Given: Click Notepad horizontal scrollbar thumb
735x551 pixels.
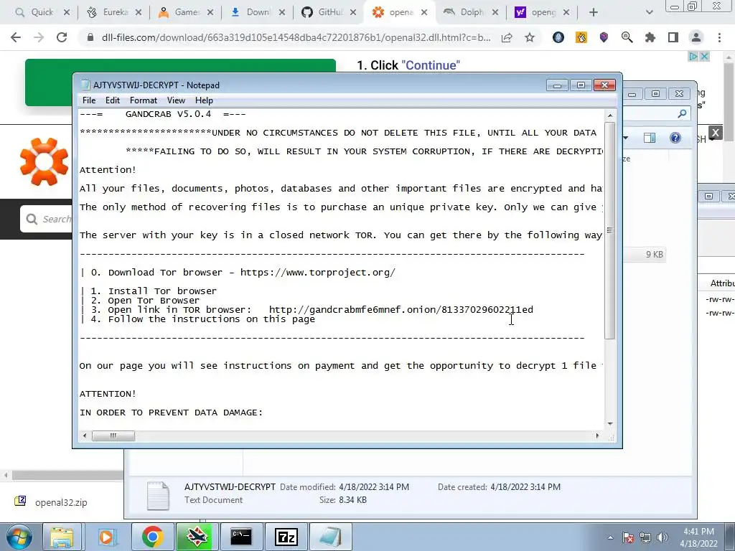Looking at the screenshot, I should [113, 435].
